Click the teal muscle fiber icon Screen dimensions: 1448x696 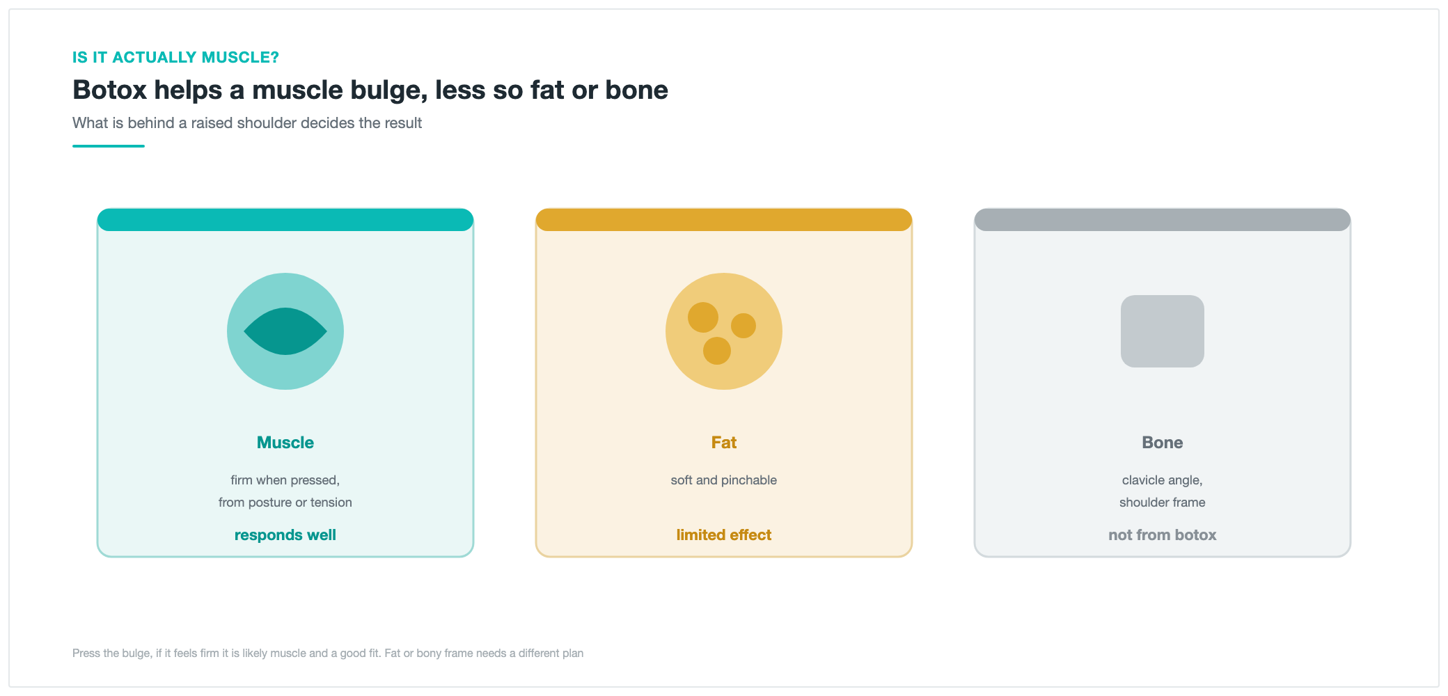pos(285,331)
